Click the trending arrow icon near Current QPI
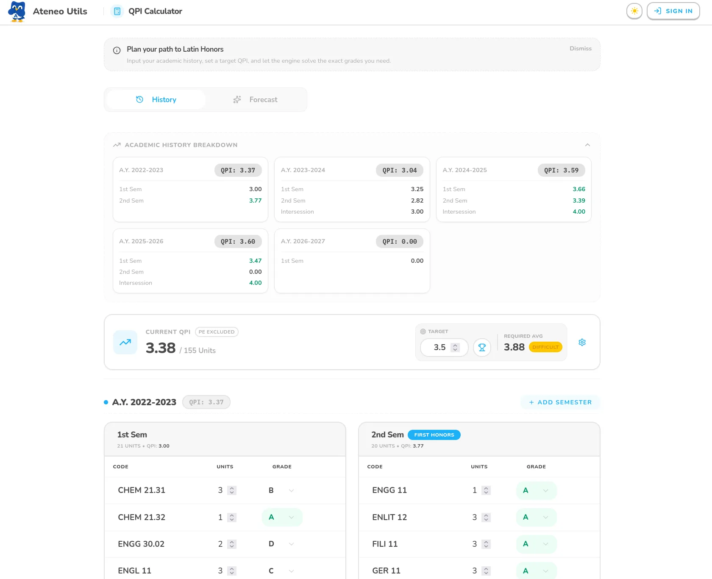Screen dimensions: 712x579 pyautogui.click(x=125, y=342)
